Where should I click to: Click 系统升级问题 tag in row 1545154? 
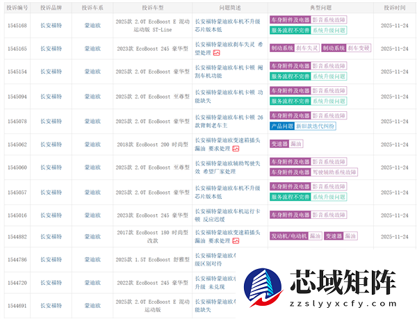[329, 76]
